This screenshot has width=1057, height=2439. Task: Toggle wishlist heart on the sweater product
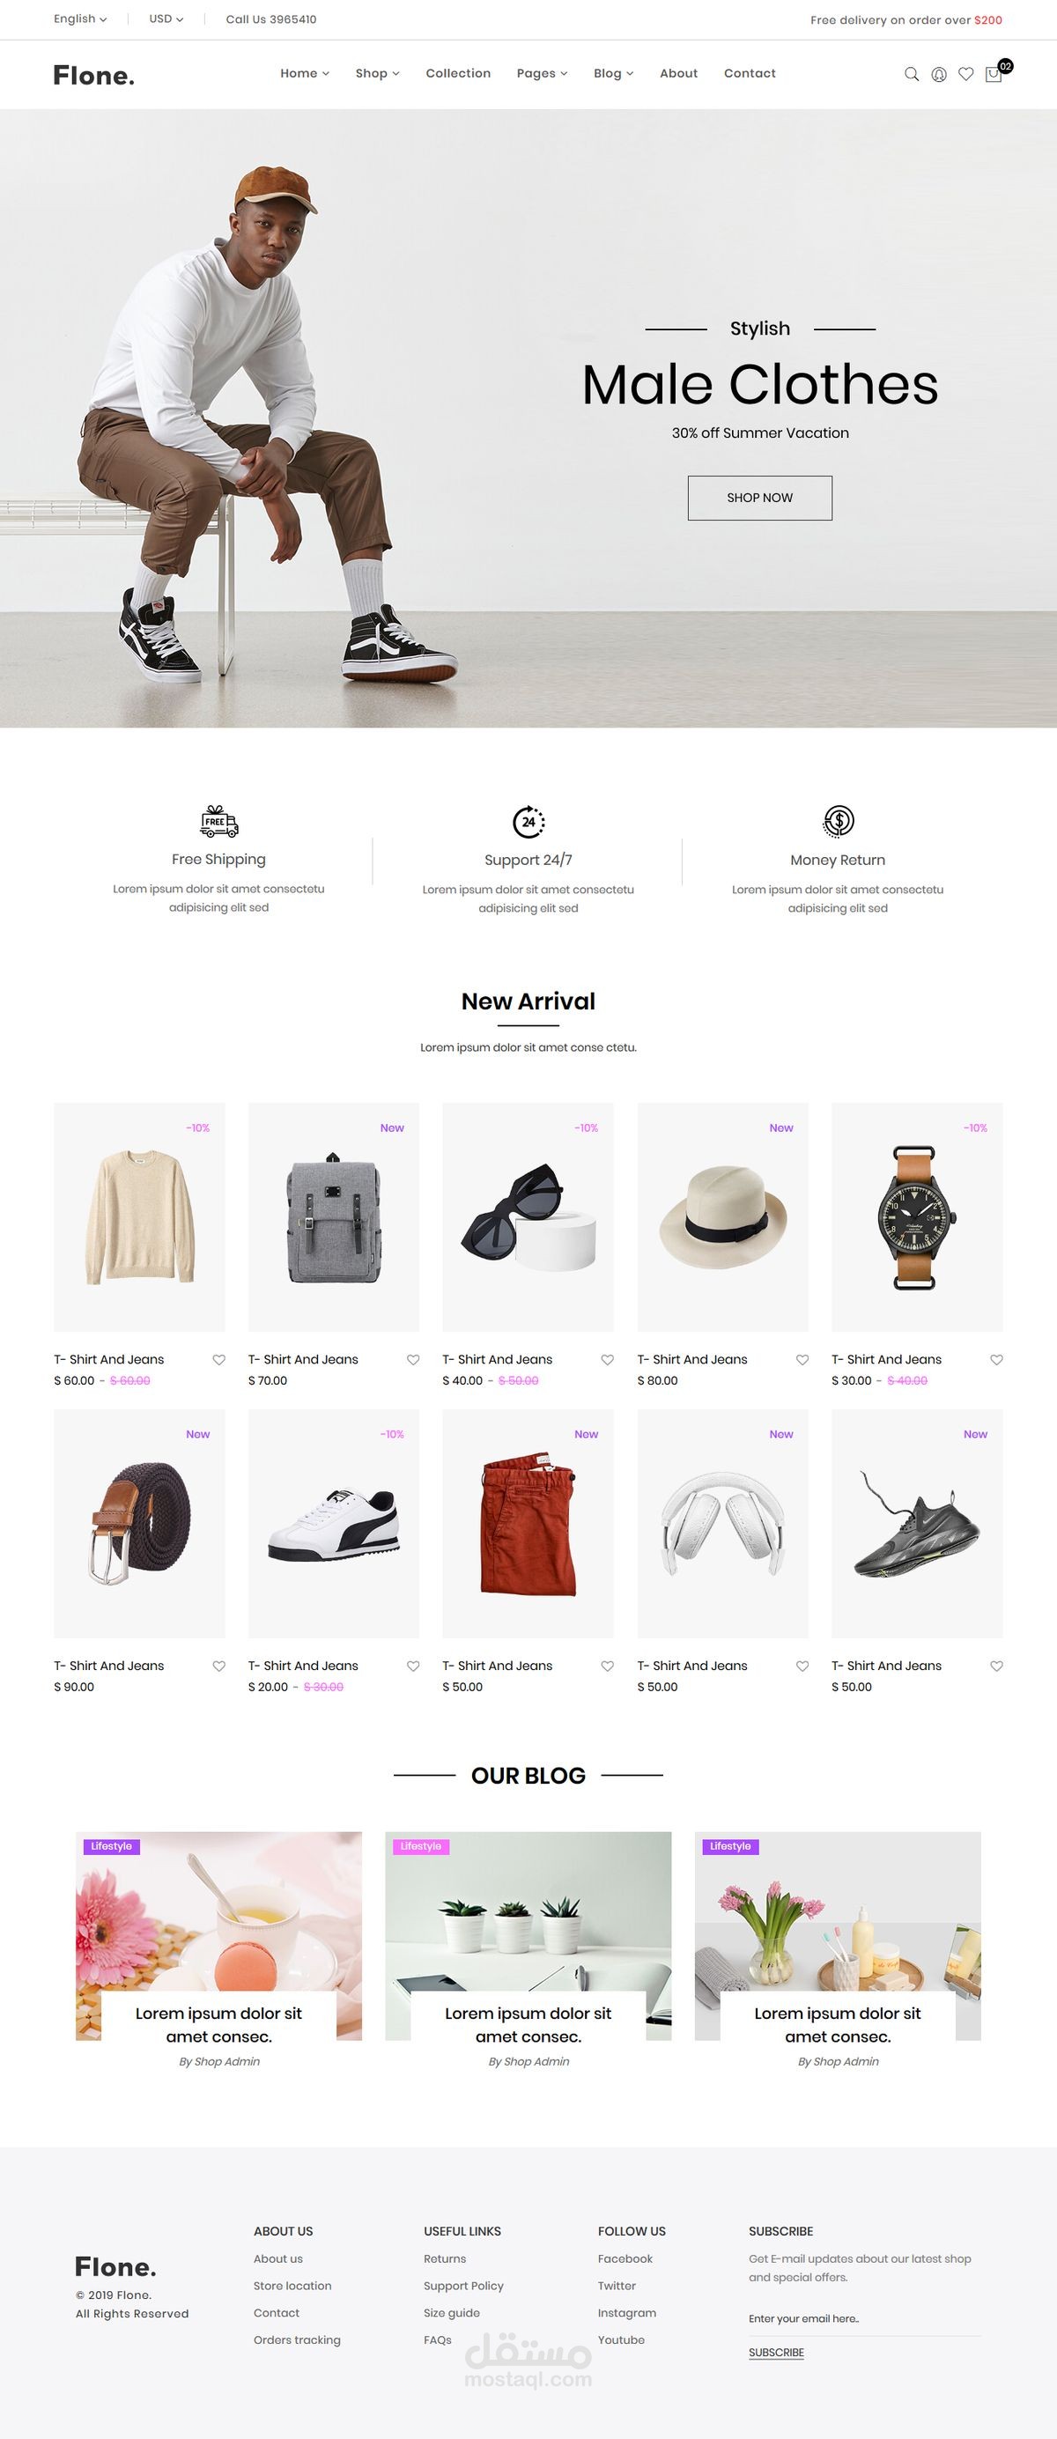(x=218, y=1360)
